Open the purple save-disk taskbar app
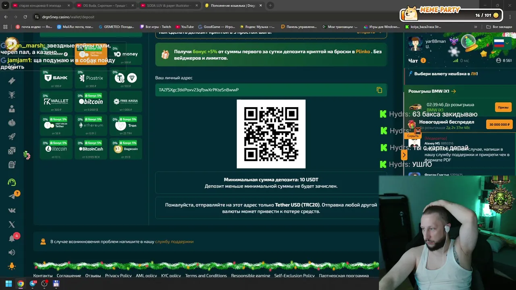This screenshot has height=290, width=516. (56, 284)
